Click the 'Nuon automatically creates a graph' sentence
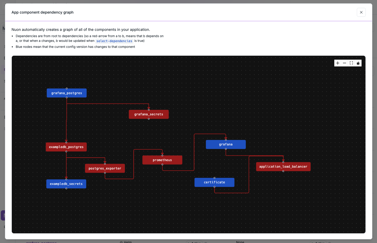Viewport: 377px width, 243px height. coord(81,30)
